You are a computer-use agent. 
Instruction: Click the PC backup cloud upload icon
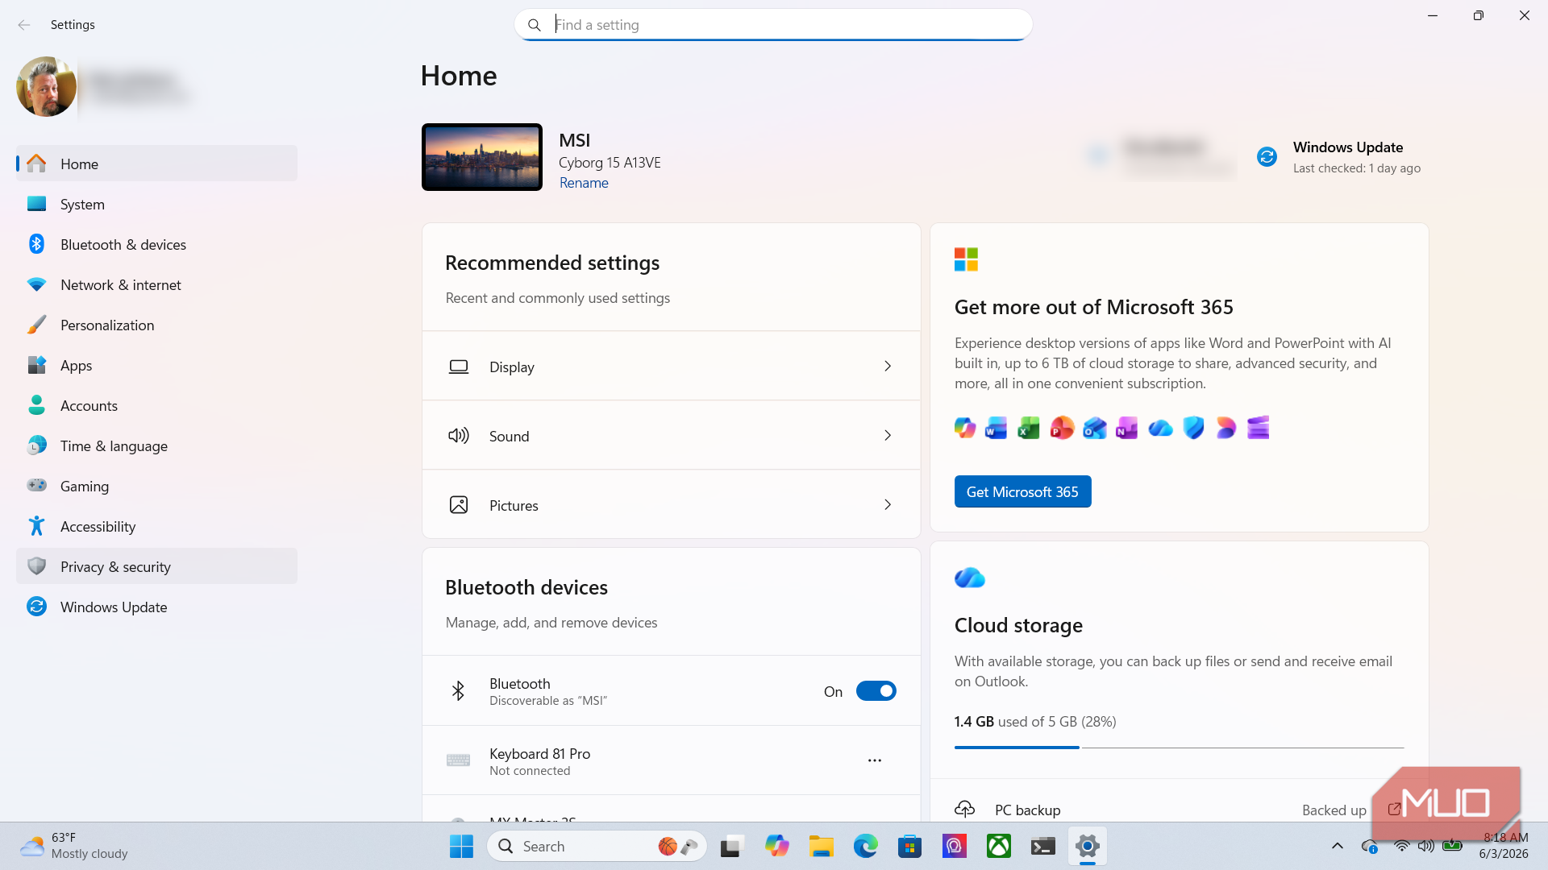pyautogui.click(x=964, y=809)
